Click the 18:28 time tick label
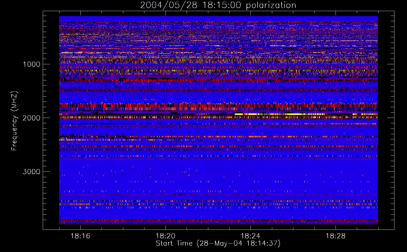 click(336, 236)
